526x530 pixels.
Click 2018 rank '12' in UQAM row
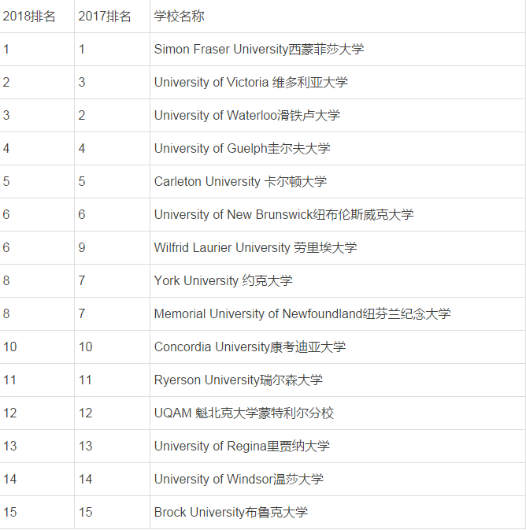[x=9, y=413]
